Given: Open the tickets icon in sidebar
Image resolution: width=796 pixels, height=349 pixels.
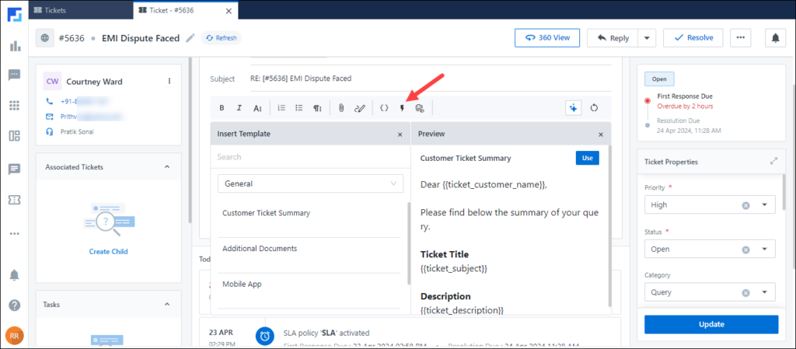Looking at the screenshot, I should 15,201.
